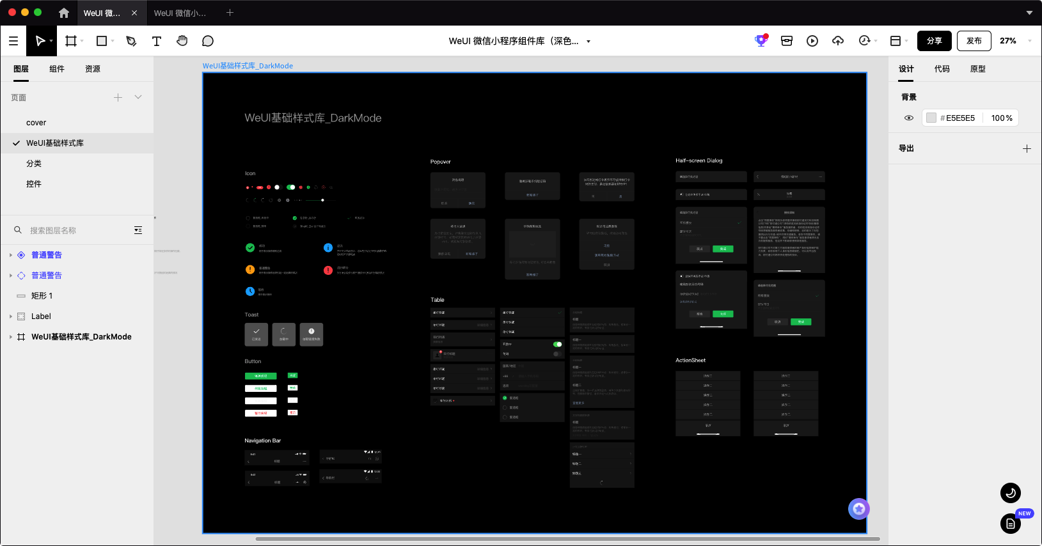The width and height of the screenshot is (1042, 546).
Task: Click the canvas horizontal scrollbar
Action: pos(567,539)
